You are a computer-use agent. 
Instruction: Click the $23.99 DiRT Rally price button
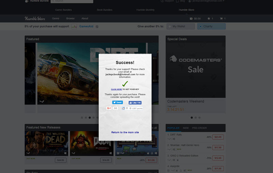pyautogui.click(x=218, y=137)
